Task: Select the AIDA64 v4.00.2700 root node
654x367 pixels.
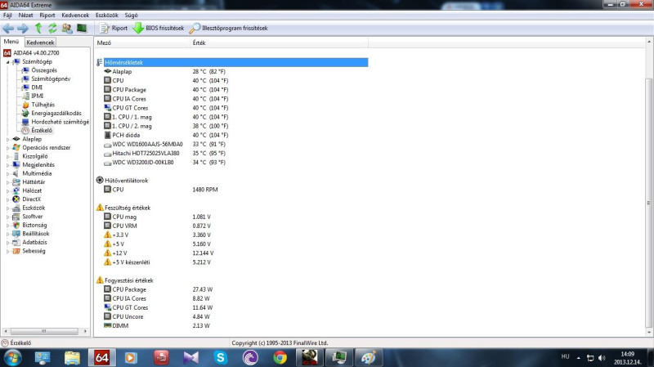Action: (x=36, y=53)
